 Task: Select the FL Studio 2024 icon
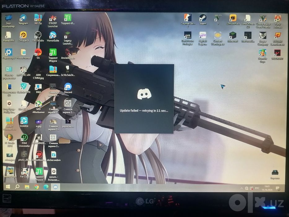click(10, 141)
